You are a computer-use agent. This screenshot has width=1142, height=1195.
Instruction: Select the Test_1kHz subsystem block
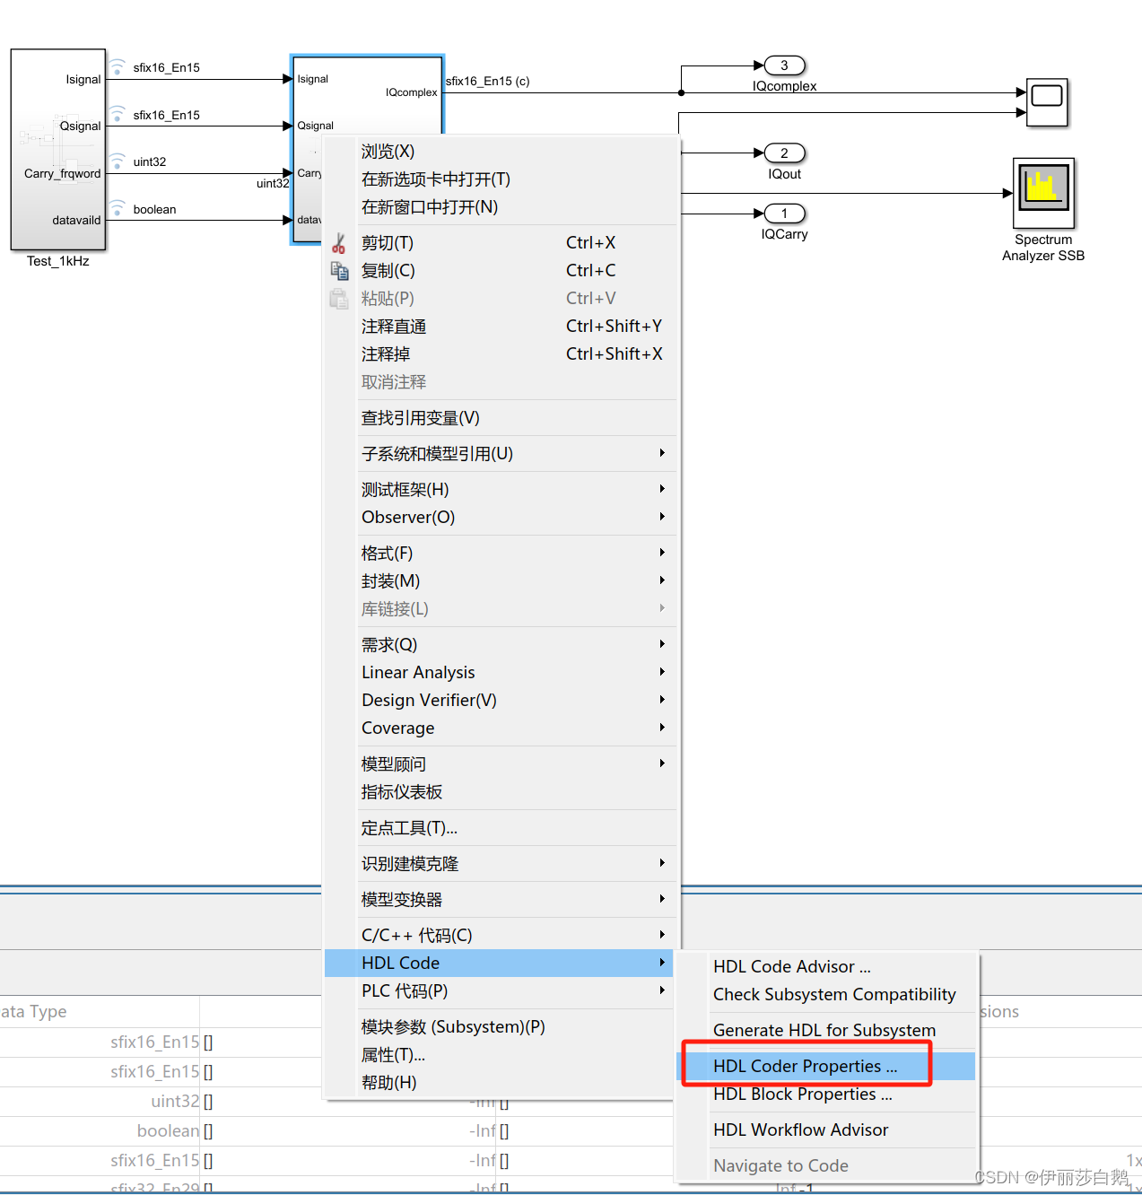coord(57,150)
